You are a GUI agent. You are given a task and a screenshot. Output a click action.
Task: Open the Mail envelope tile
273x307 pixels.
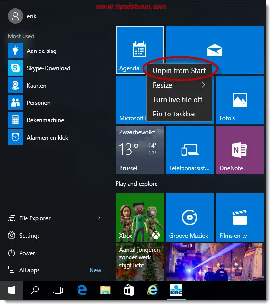coord(215,50)
